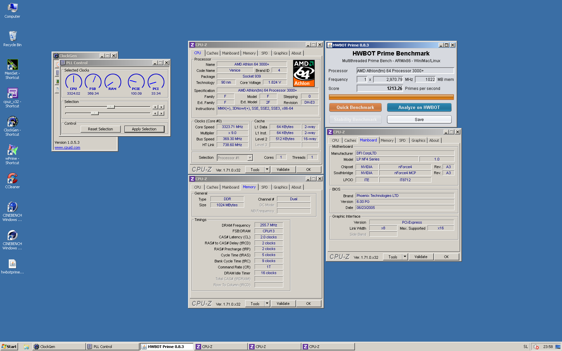The width and height of the screenshot is (562, 351).
Task: Click the CPU clock gauge in PLL Control
Action: pos(74,82)
